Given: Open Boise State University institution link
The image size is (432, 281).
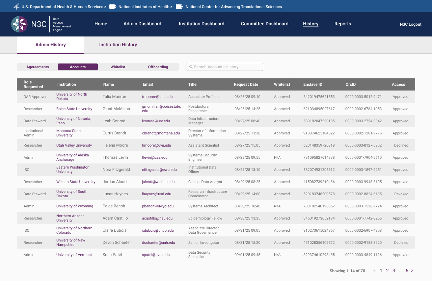Looking at the screenshot, I should click(74, 109).
